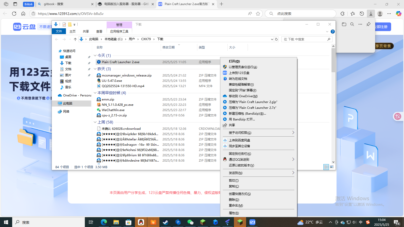Open QQ penguin icon on taskbar

(141, 222)
